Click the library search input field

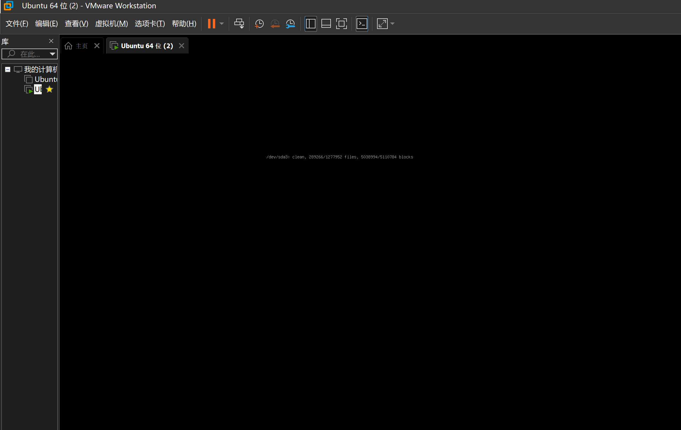pyautogui.click(x=30, y=54)
